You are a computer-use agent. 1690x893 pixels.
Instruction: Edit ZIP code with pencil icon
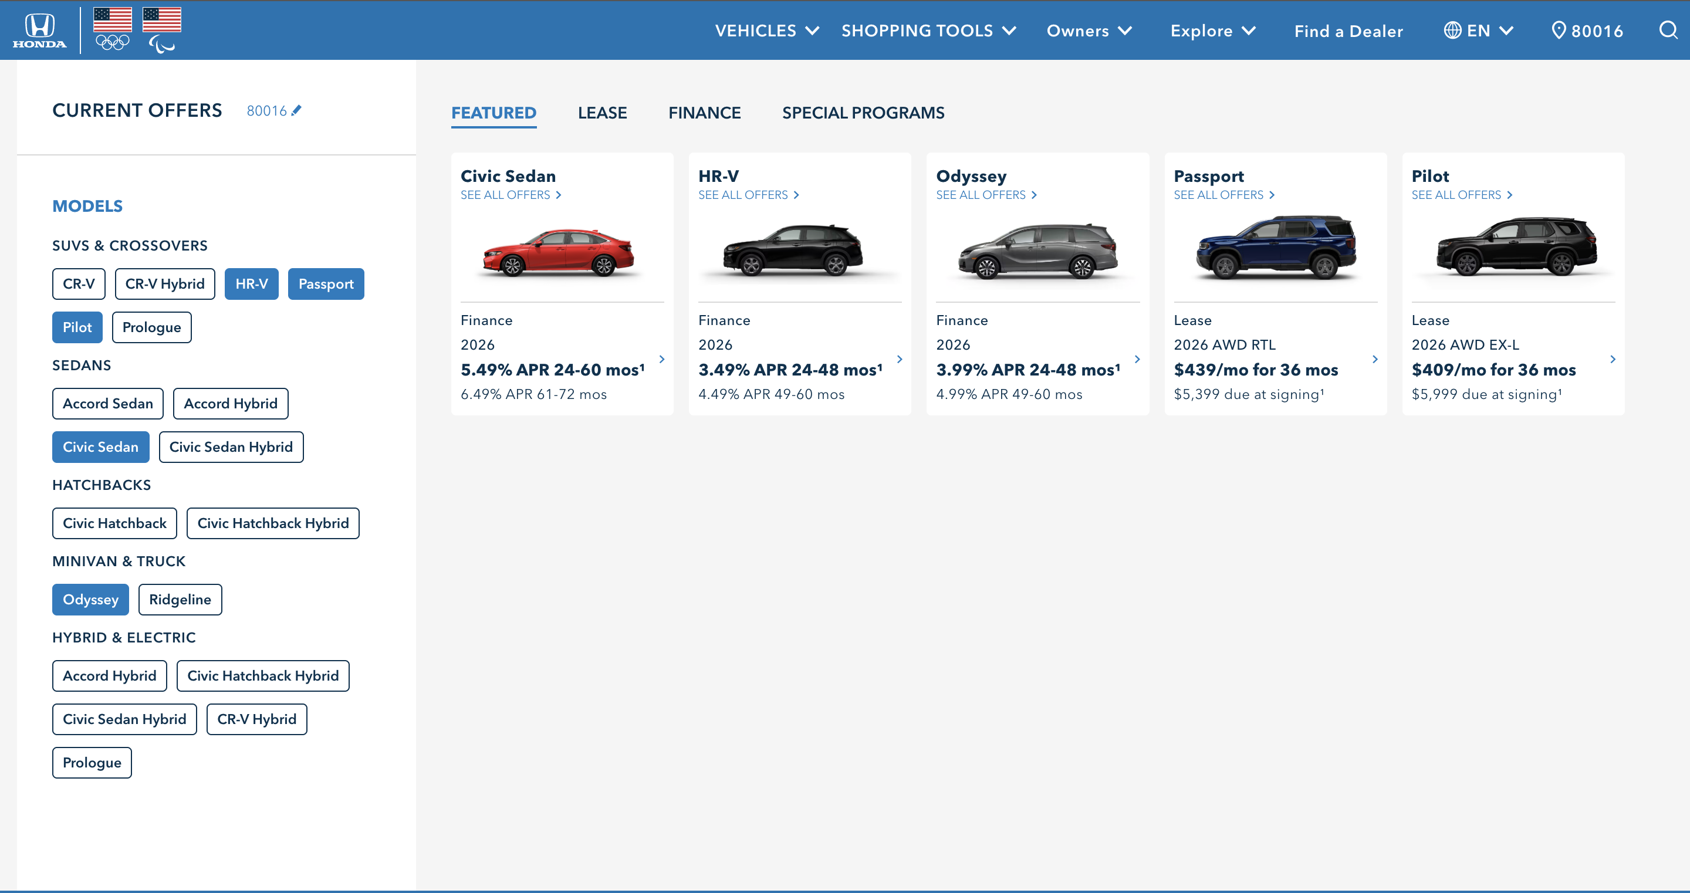tap(296, 110)
